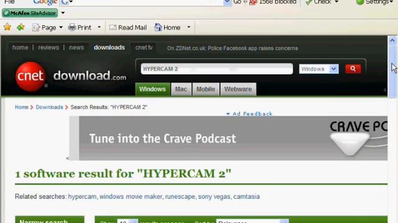Focus the HYPERCAM 2 search field
Screen dimensions: 398x223
tap(217, 69)
